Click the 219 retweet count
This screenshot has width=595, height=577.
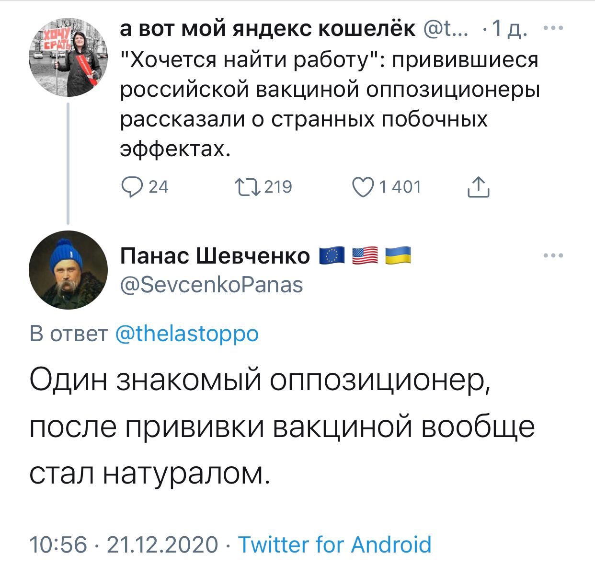pyautogui.click(x=278, y=187)
